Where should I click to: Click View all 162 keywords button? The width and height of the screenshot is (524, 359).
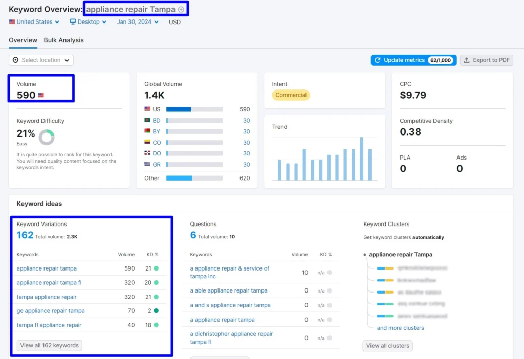[x=50, y=345]
